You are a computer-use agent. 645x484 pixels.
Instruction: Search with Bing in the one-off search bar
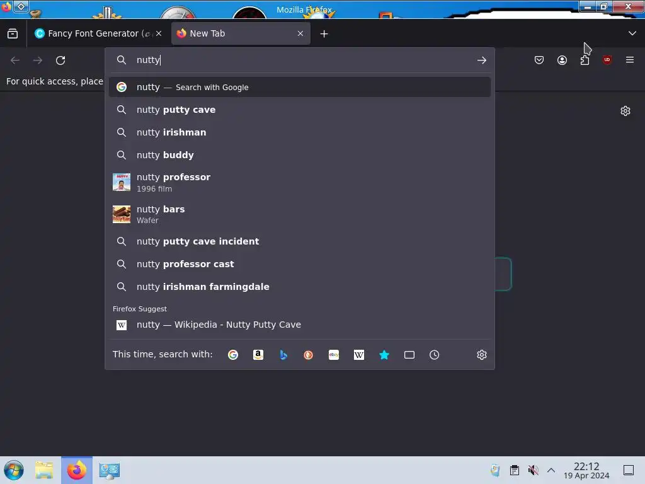coord(283,355)
